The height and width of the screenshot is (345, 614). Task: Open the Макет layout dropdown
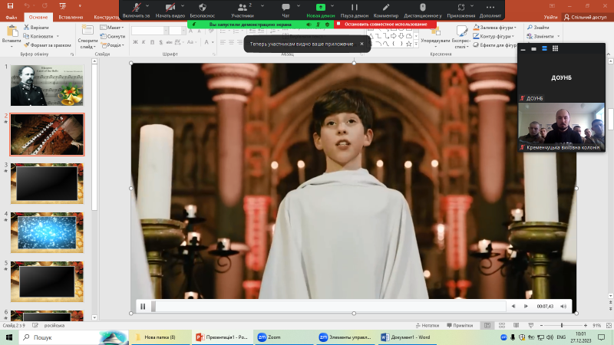(112, 28)
